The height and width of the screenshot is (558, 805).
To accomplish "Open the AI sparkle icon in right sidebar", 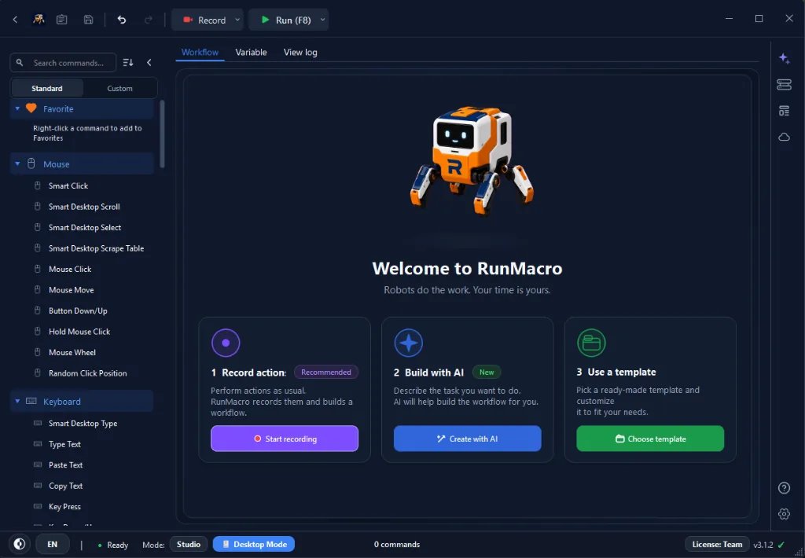I will [x=784, y=58].
